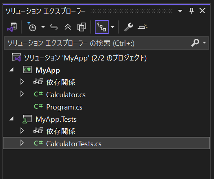Open the pending changes filter dropdown arrow
Viewport: 214px width, 179px height.
tap(43, 27)
